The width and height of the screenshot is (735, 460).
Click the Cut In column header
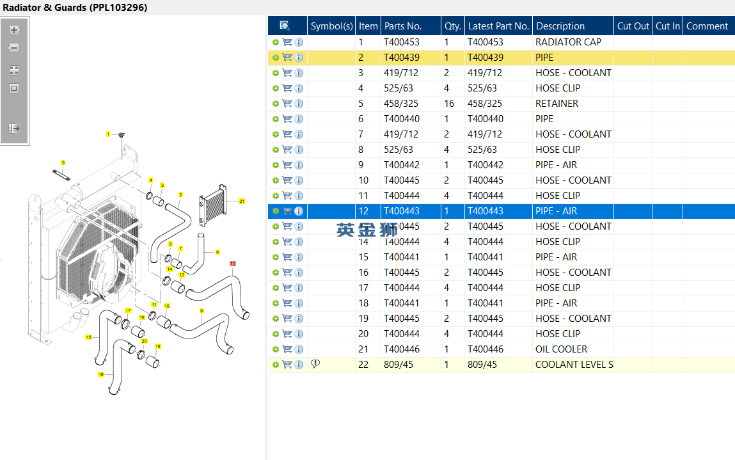coord(667,26)
